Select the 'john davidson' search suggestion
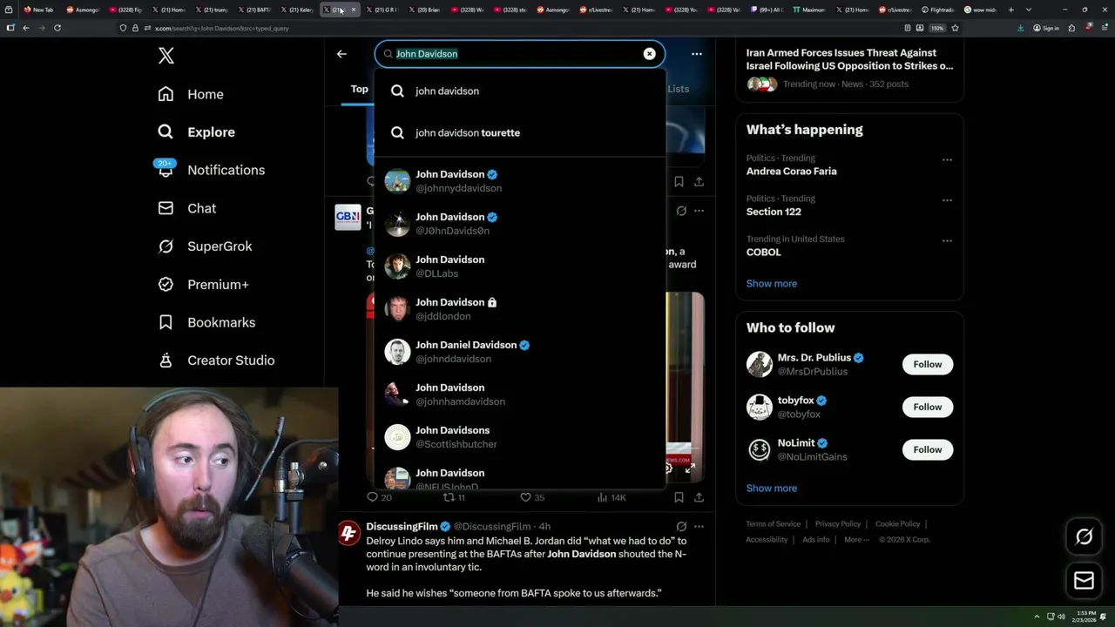Image resolution: width=1115 pixels, height=627 pixels. 520,91
